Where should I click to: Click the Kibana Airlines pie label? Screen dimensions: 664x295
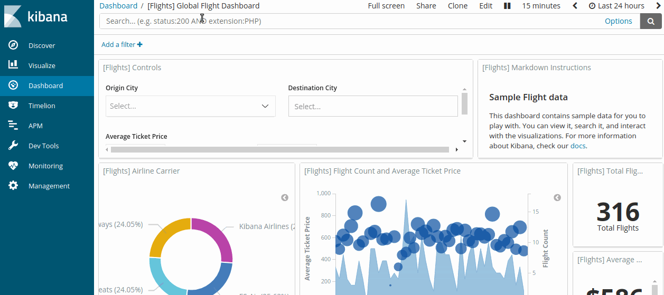(x=267, y=226)
